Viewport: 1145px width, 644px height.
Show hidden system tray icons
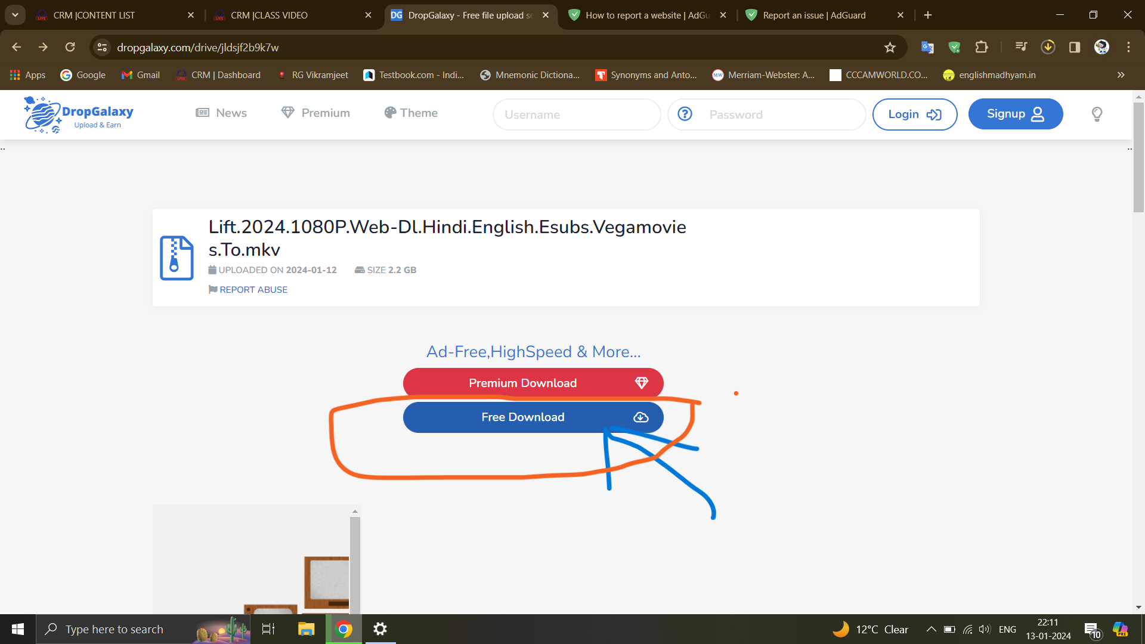(931, 629)
